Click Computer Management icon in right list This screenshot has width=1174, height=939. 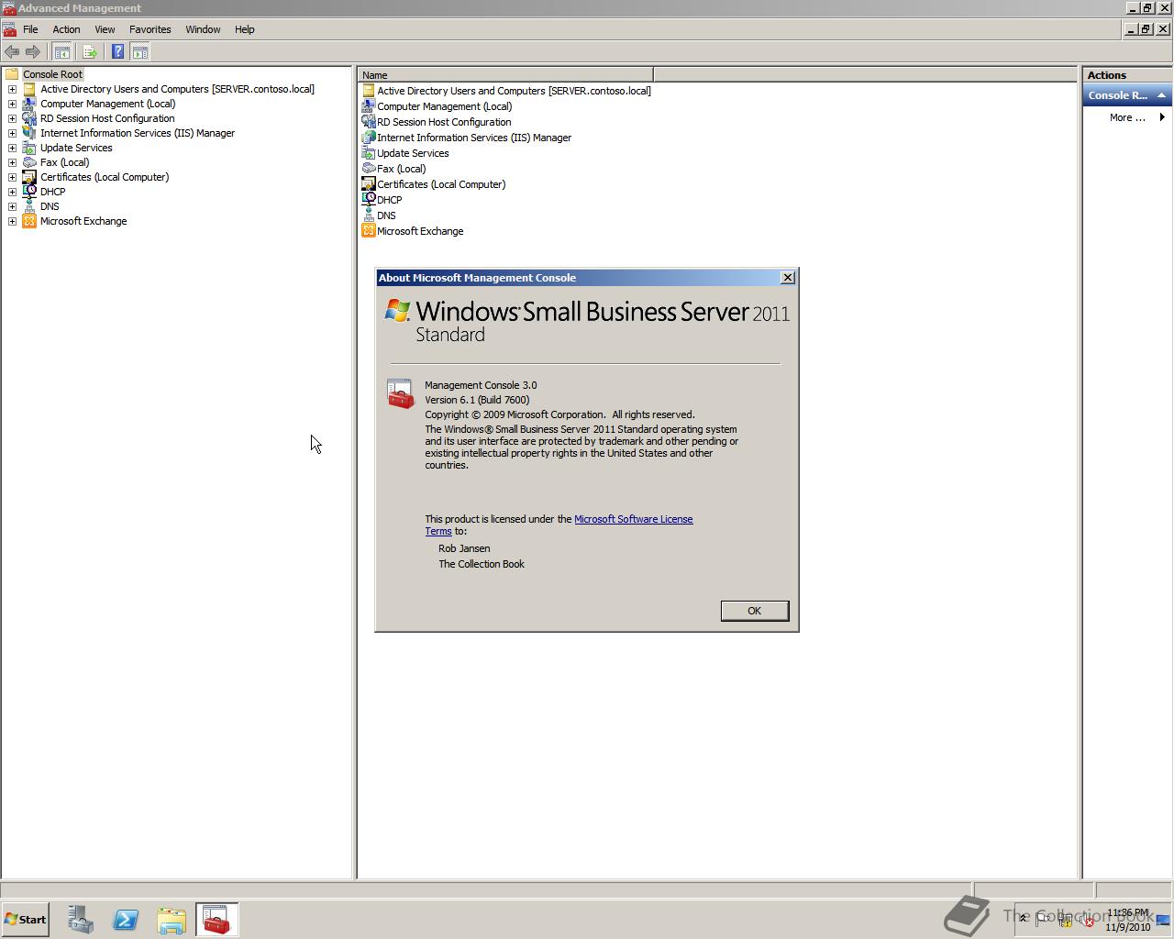coord(368,106)
